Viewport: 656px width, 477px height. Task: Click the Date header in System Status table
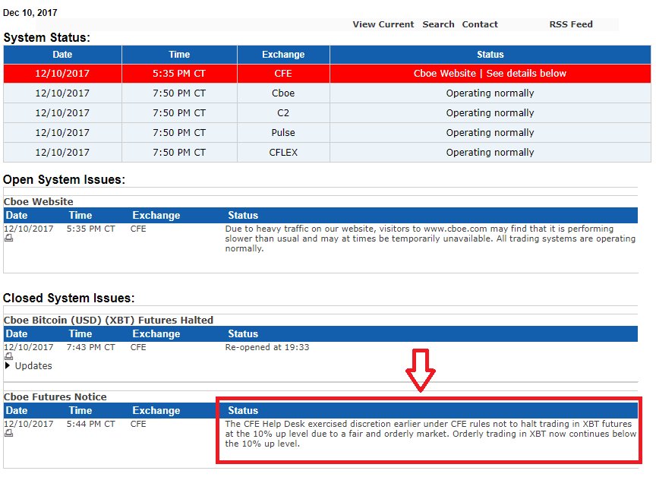click(62, 55)
